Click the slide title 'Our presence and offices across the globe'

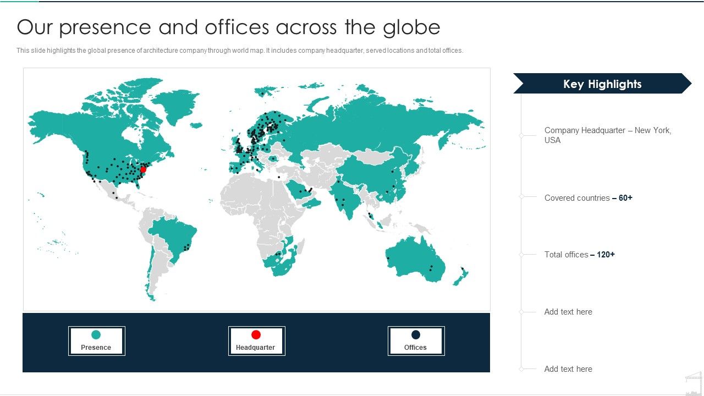[228, 28]
